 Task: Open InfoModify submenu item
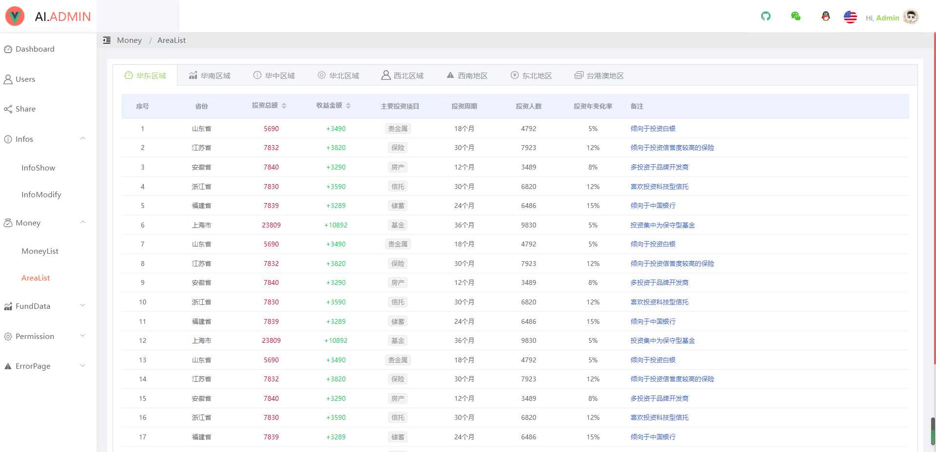(48, 195)
